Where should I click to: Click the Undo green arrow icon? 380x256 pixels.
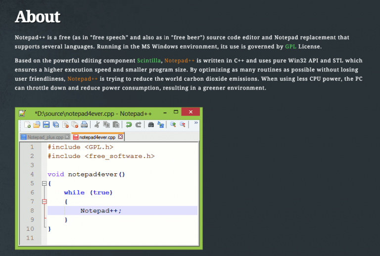click(129, 125)
